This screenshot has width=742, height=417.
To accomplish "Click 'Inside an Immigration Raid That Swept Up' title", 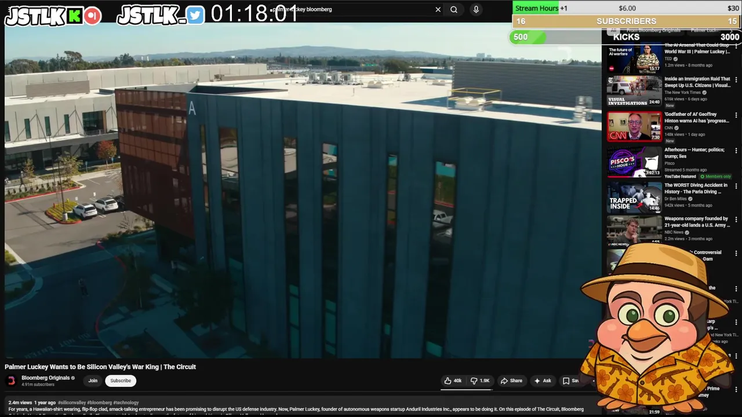I will [697, 82].
